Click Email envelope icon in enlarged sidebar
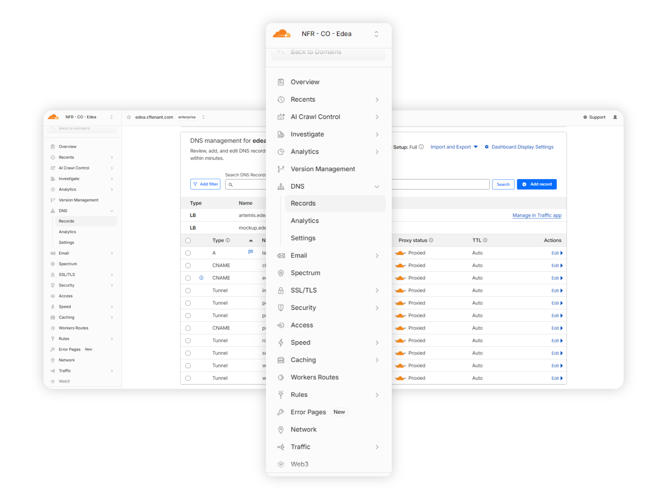The image size is (667, 499). pyautogui.click(x=281, y=256)
